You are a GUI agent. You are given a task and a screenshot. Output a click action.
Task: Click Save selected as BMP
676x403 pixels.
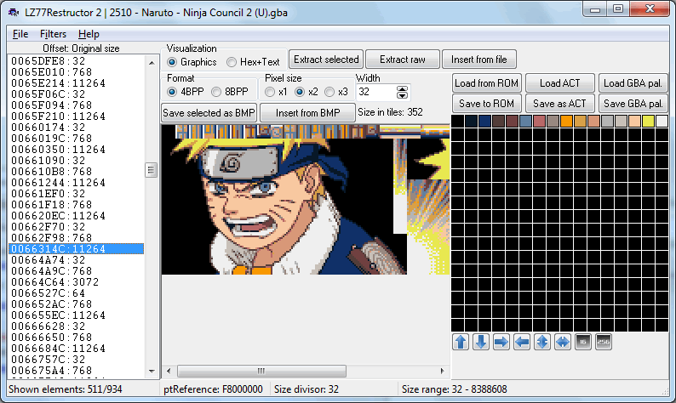(209, 113)
